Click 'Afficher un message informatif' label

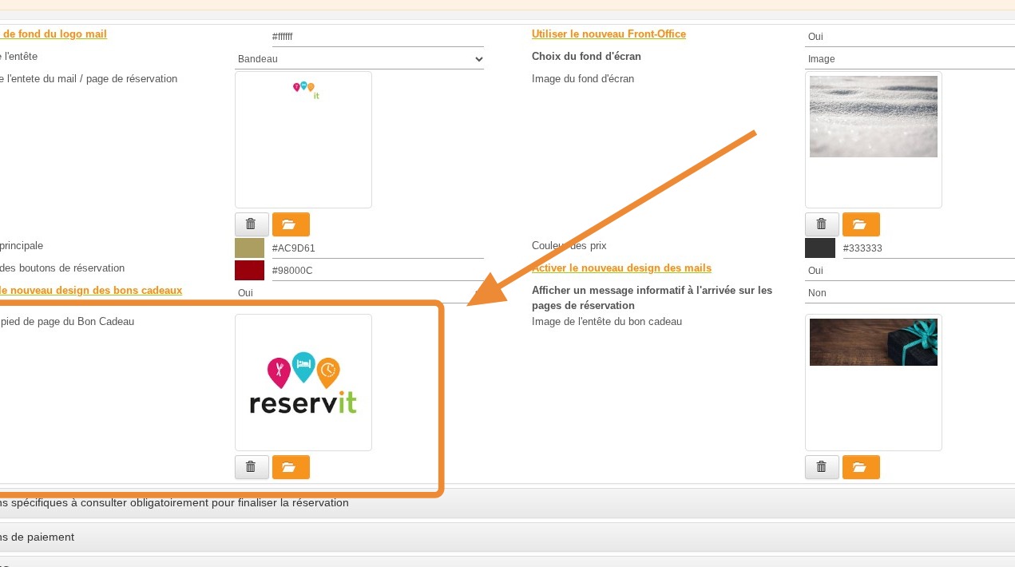[x=652, y=298]
